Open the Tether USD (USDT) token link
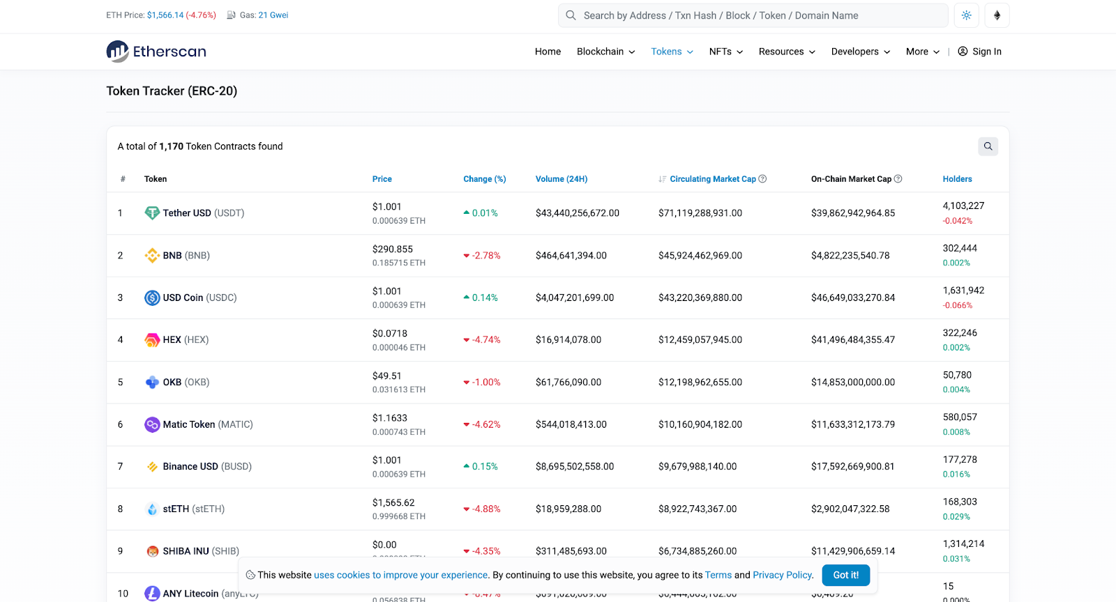 pos(204,213)
